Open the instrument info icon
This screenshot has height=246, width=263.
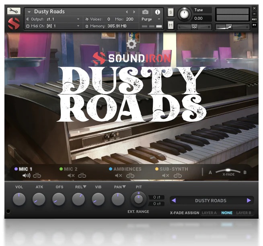click(157, 12)
